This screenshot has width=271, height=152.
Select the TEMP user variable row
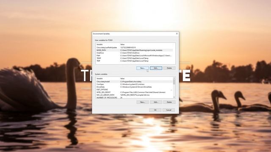point(134,58)
